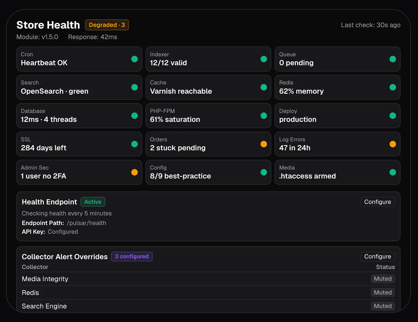
Task: Open Configure for Health Endpoint
Action: [378, 202]
